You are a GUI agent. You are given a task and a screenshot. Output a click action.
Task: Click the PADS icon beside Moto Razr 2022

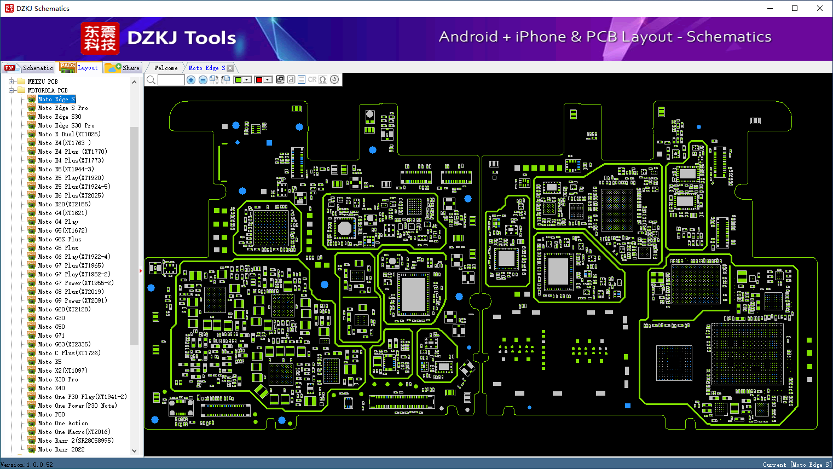click(x=32, y=449)
